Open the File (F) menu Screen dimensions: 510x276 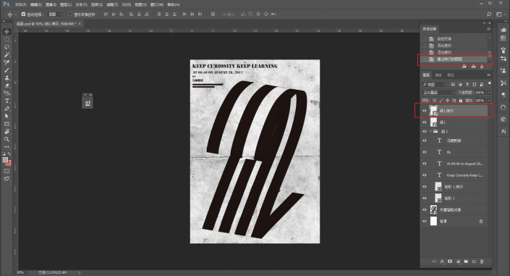click(x=21, y=4)
